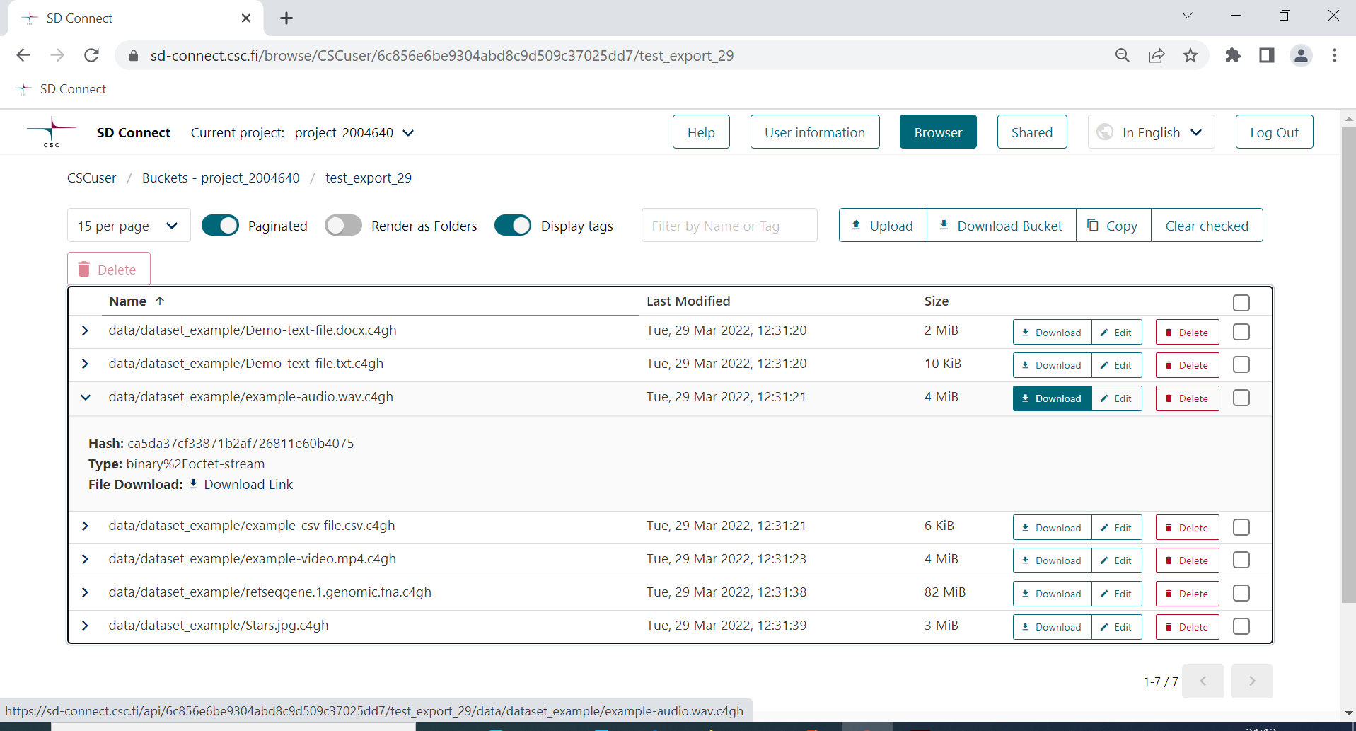Screen dimensions: 1356x731
Task: Expand example-video.mp4.c4gh row details
Action: click(86, 559)
